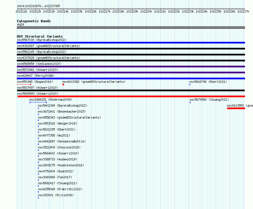This screenshot has height=209, width=253.
Task: Select the black nsv4342697 variant bar
Action: 131,49
